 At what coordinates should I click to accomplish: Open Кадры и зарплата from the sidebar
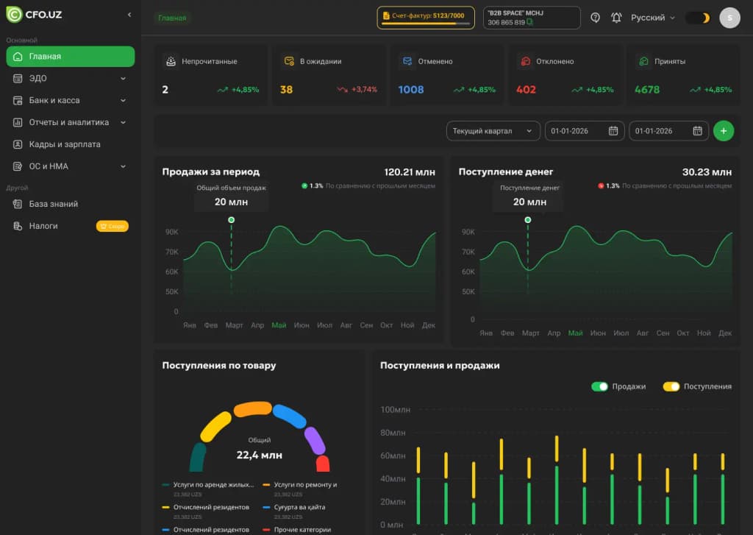click(x=18, y=144)
